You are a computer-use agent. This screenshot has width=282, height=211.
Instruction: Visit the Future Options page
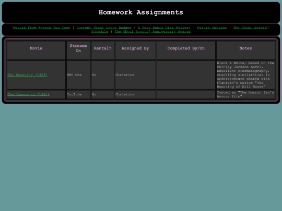click(211, 28)
